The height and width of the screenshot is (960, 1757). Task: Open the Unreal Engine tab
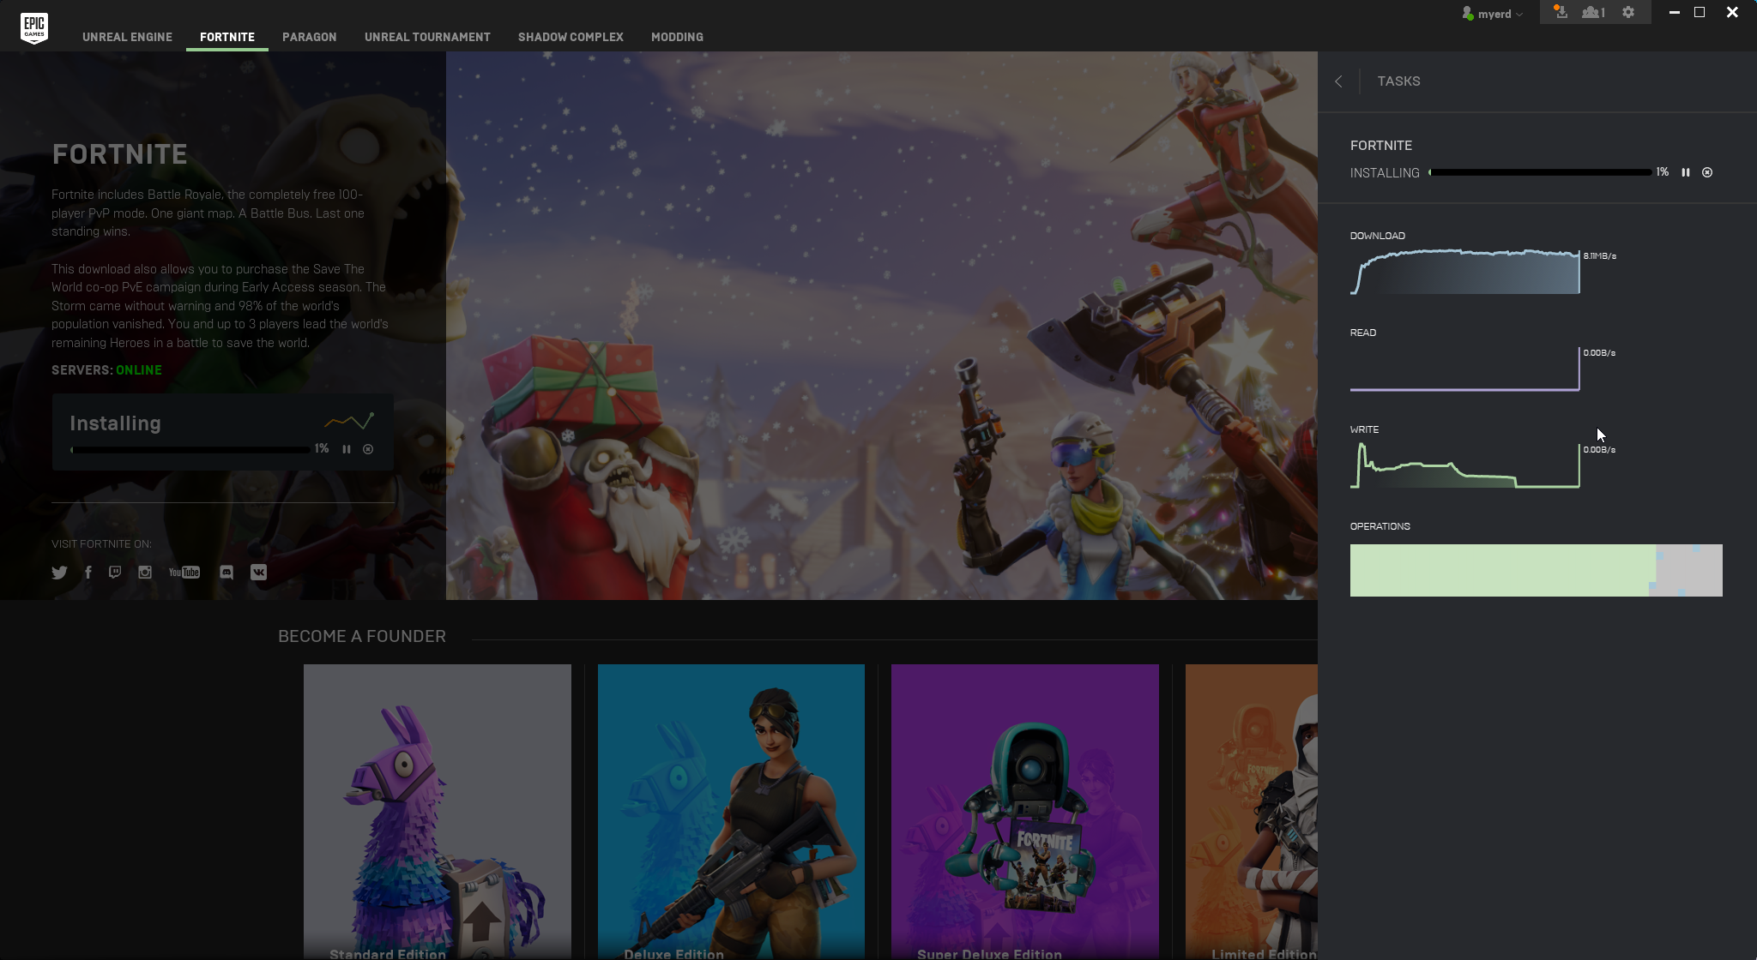pyautogui.click(x=127, y=37)
